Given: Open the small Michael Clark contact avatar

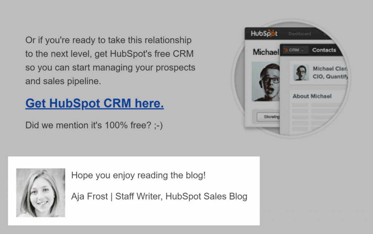Looking at the screenshot, I should click(x=301, y=72).
